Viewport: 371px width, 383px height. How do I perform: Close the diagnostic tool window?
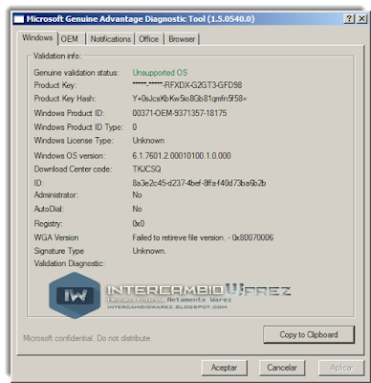click(x=361, y=19)
